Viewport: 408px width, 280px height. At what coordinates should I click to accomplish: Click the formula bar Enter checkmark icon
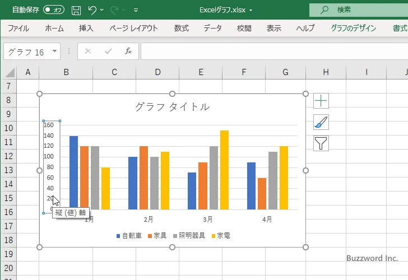[108, 51]
